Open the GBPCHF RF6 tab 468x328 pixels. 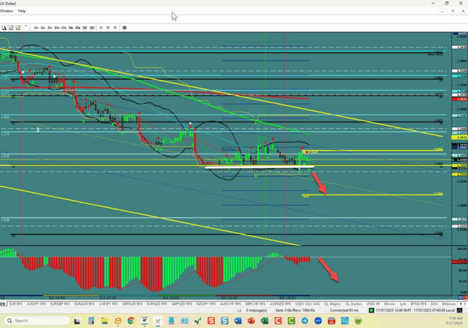(255, 304)
